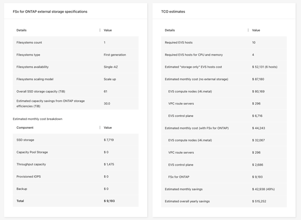Click the Total $ 9,193 value
Image resolution: width=301 pixels, height=220 pixels.
[x=109, y=201]
